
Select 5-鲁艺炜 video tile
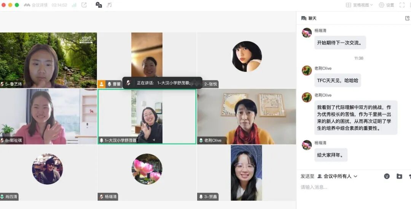click(x=48, y=60)
